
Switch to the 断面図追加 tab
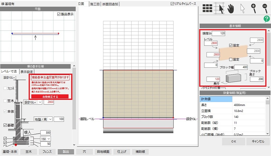click(110, 4)
